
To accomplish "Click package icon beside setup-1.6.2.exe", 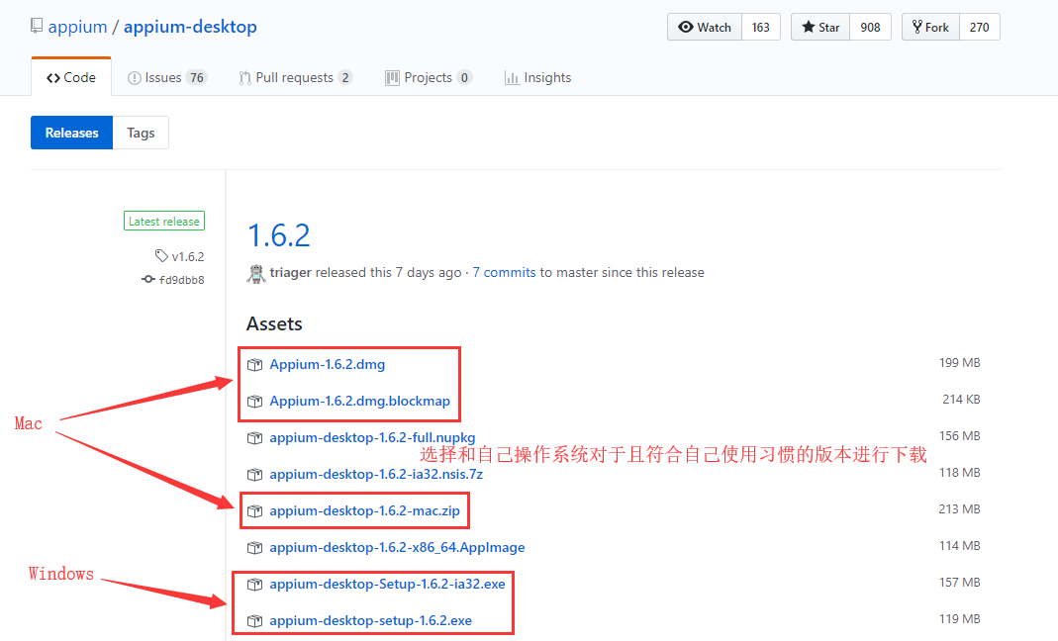I will [x=254, y=621].
